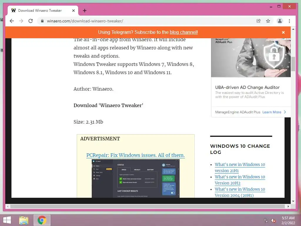Share this page icon in address bar
301x226 pixels.
[259, 21]
